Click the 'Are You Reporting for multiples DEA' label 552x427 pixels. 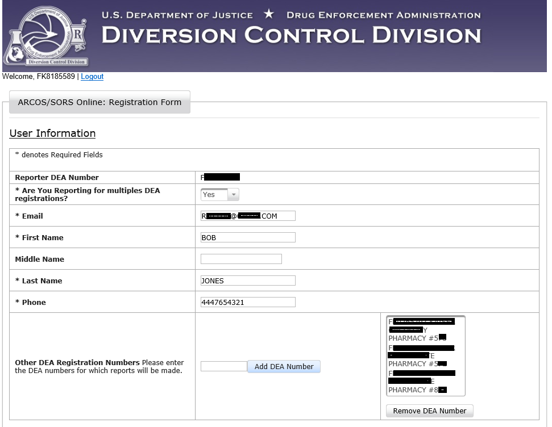coord(88,194)
